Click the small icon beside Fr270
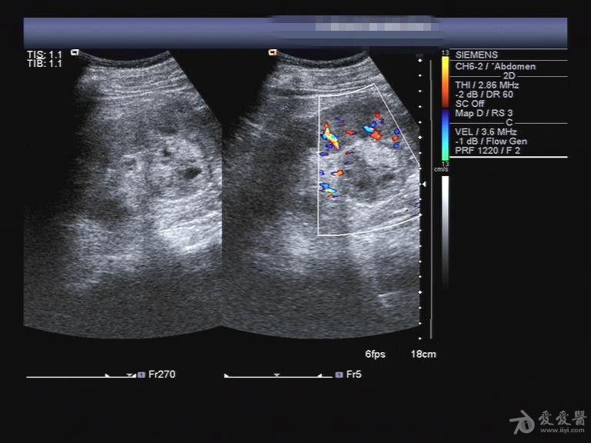 (142, 375)
